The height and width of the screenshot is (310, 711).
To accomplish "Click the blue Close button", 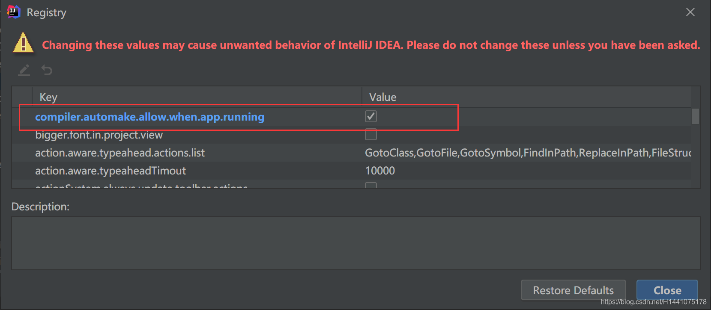I will (x=667, y=290).
